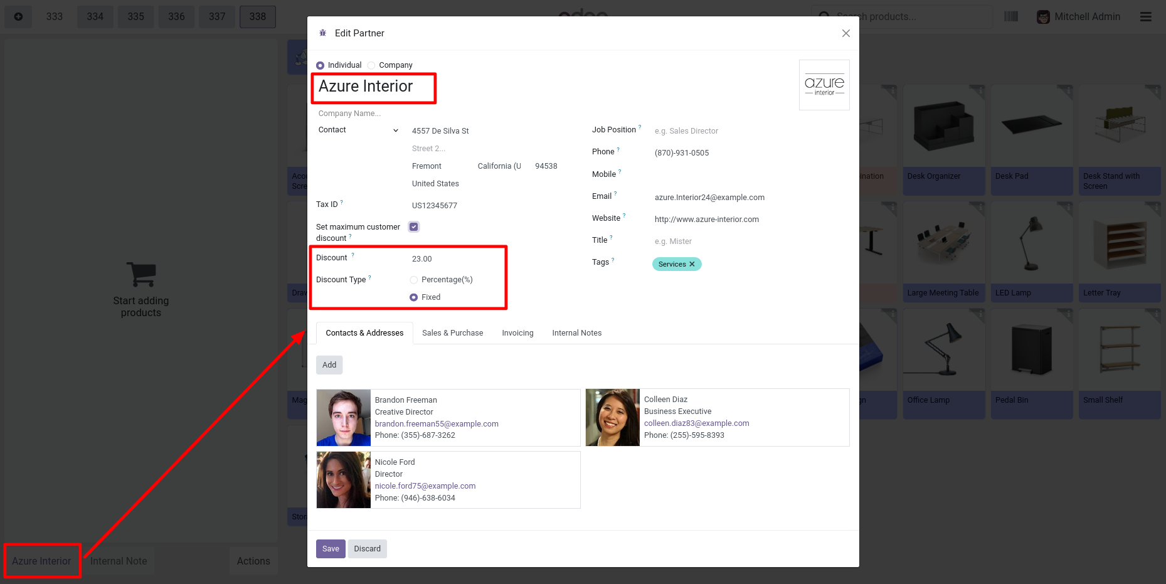Click the Discard button

click(x=367, y=549)
